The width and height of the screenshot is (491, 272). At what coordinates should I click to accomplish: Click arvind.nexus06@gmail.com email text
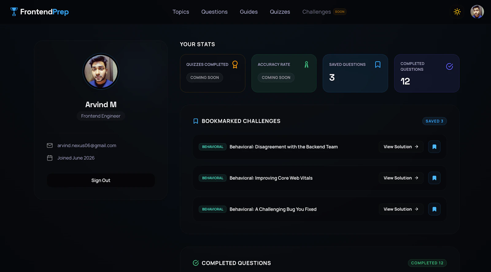click(x=87, y=145)
